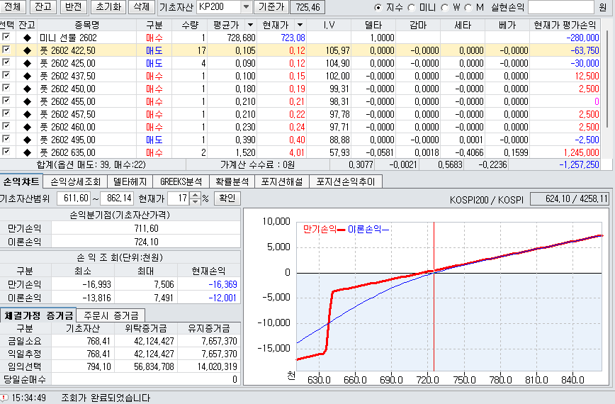Click the 현재가 723.08 of 미니 선물
Viewport: 615px width, 404px height.
[x=293, y=38]
